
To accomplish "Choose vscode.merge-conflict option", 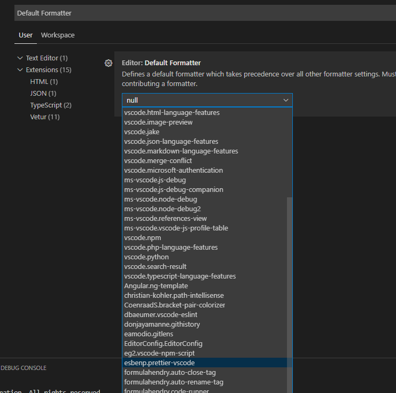I will pyautogui.click(x=205, y=160).
